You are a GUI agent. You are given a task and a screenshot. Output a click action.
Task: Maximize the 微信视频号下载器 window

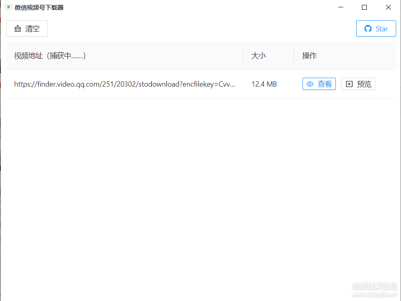364,7
